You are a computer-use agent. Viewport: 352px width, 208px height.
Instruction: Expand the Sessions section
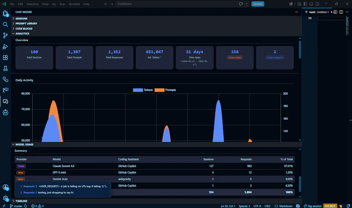(x=156, y=18)
